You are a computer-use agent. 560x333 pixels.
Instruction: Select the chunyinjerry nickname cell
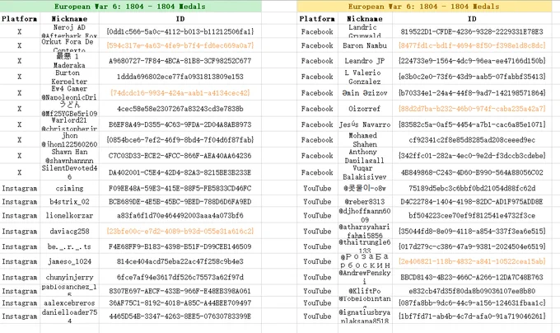(x=69, y=277)
